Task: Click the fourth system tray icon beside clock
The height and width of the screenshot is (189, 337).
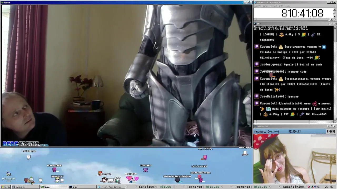Action: [x=318, y=187]
